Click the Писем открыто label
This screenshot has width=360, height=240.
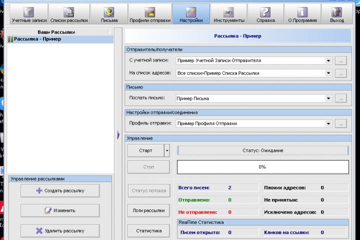[200, 232]
